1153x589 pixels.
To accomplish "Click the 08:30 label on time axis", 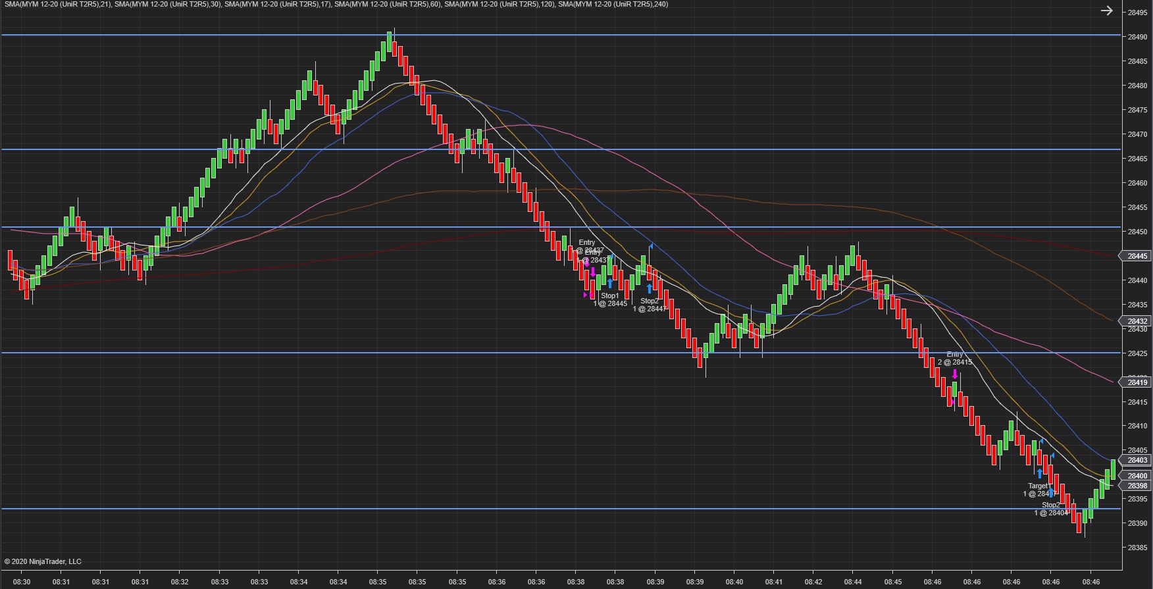I will [x=22, y=582].
